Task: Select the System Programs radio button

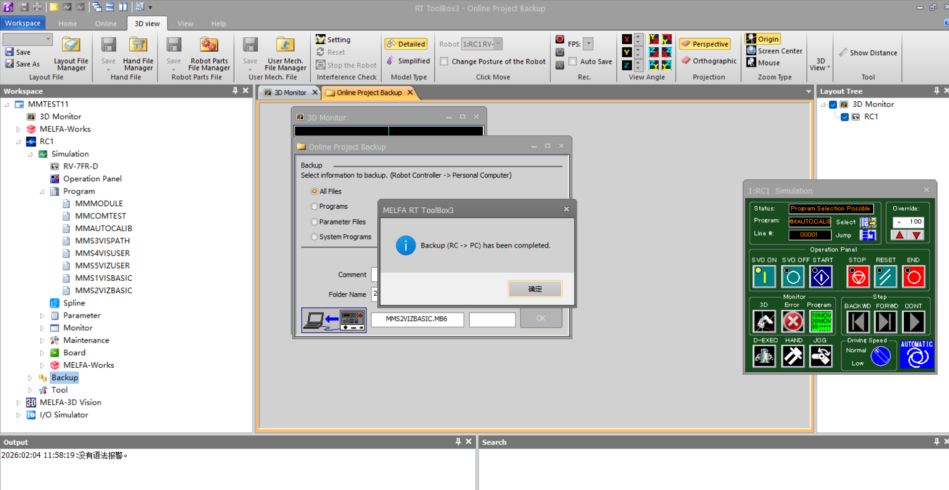Action: pos(314,237)
